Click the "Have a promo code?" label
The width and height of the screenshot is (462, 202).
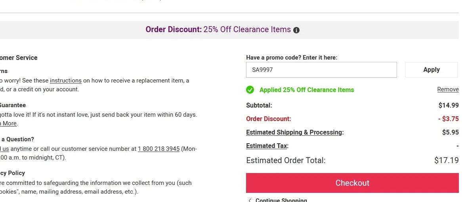(x=292, y=58)
